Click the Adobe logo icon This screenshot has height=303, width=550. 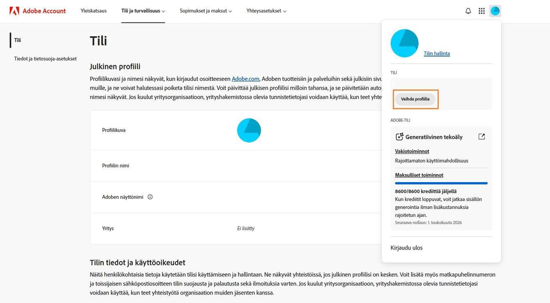(x=14, y=11)
